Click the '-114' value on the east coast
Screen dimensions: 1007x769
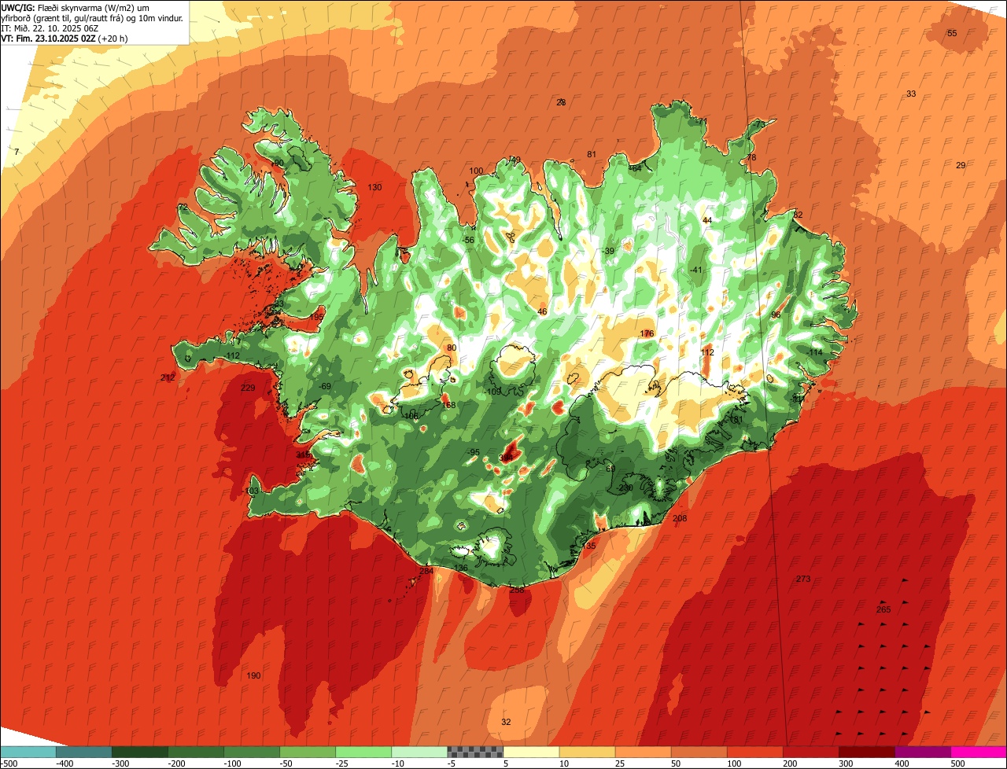[x=814, y=352]
